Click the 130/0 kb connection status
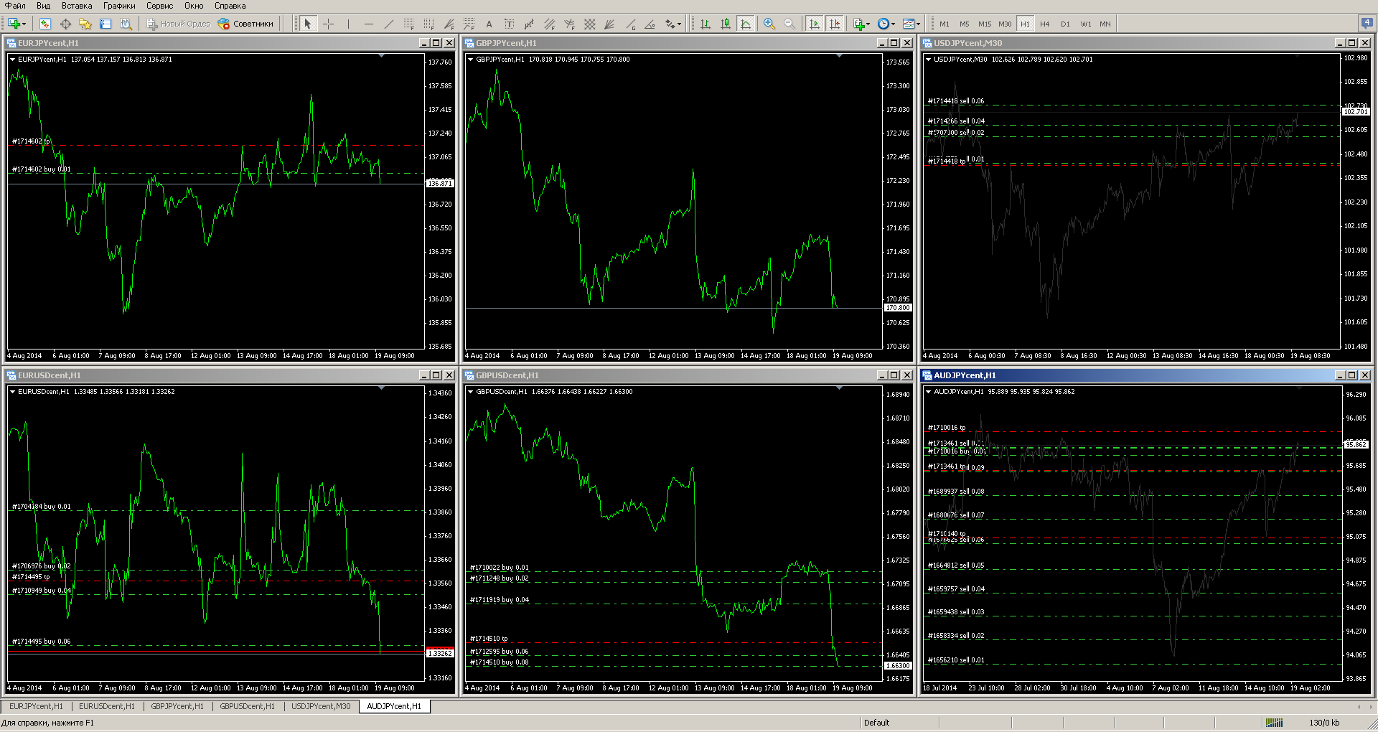This screenshot has height=732, width=1378. (x=1324, y=723)
